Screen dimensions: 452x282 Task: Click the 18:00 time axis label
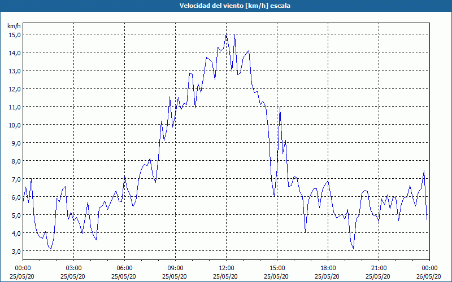pos(328,268)
